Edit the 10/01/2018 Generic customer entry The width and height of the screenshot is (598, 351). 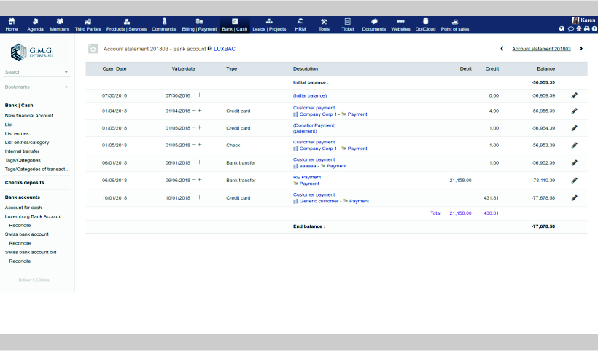click(x=574, y=197)
